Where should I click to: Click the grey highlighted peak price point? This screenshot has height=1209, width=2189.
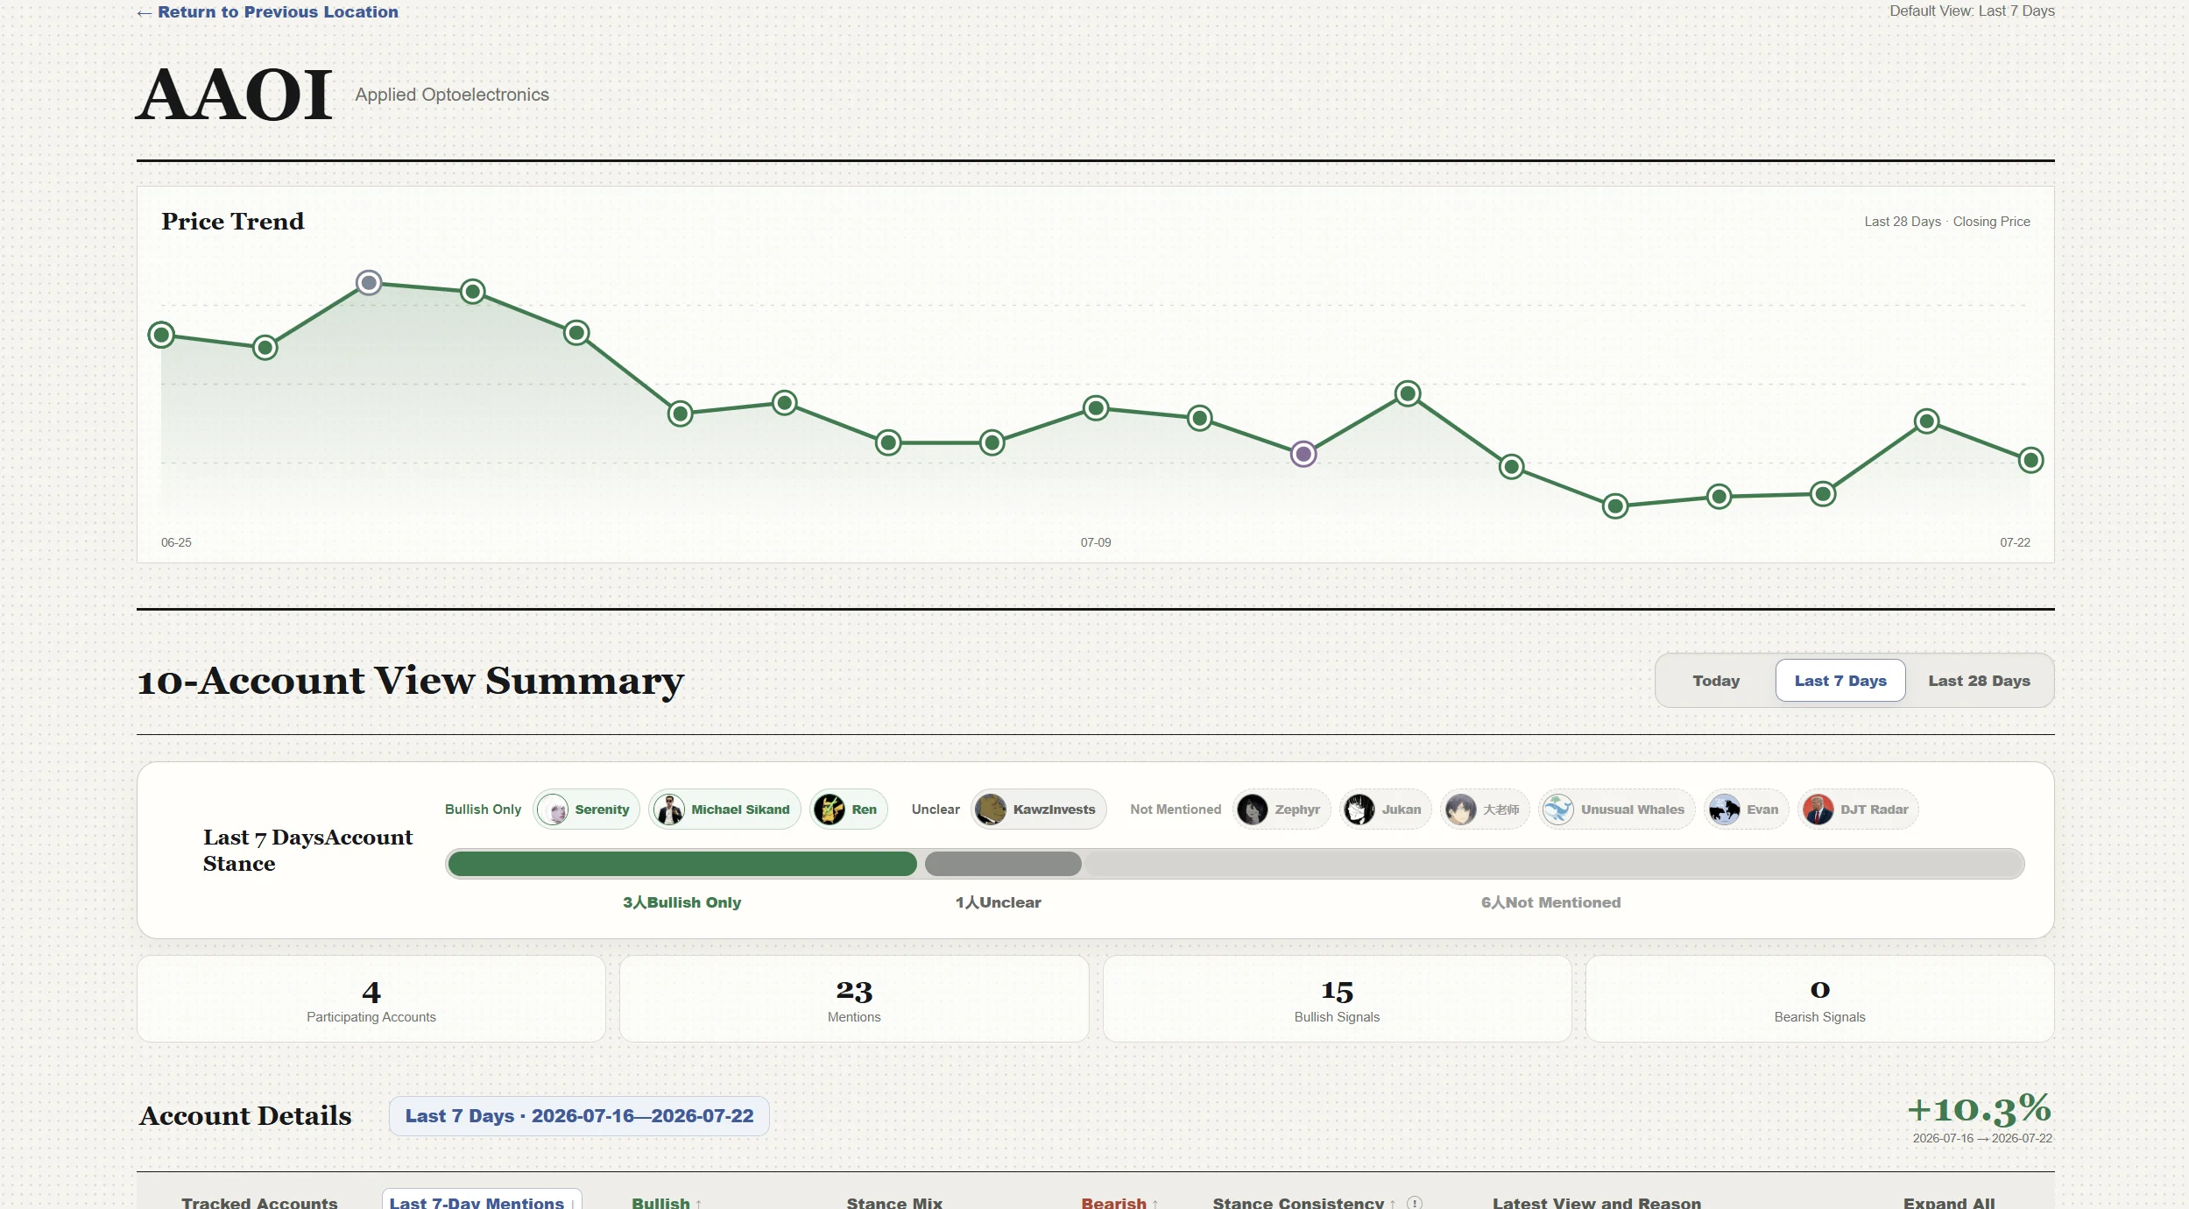(x=370, y=283)
